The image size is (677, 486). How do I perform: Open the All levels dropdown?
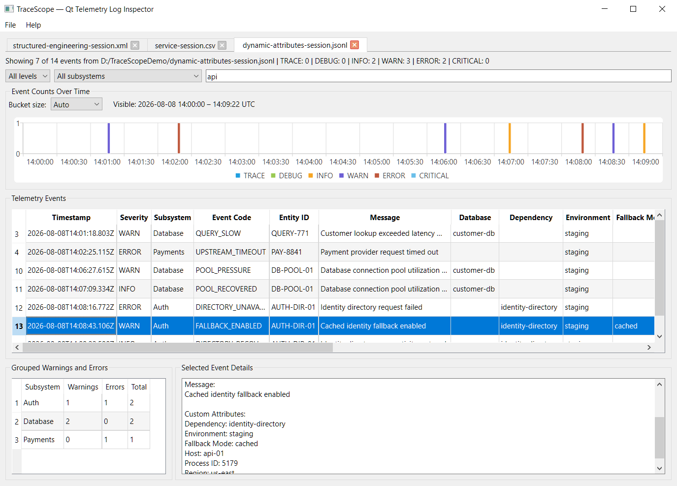coord(28,76)
